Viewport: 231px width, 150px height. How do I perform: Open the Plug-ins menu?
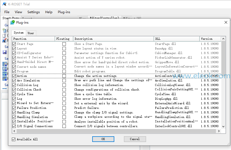coord(64,12)
